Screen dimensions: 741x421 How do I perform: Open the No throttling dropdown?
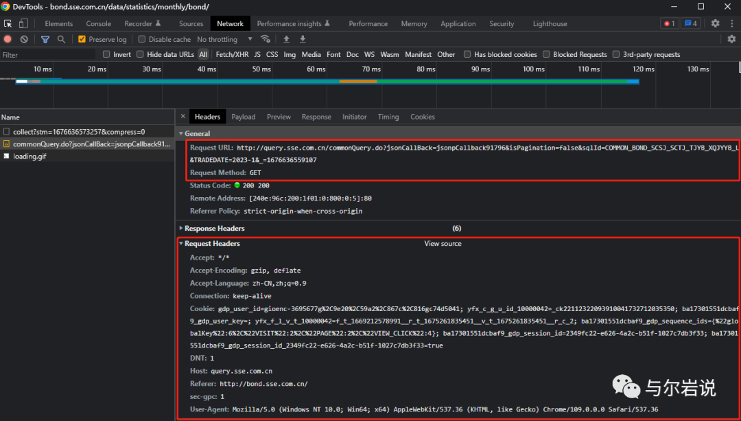click(x=225, y=39)
